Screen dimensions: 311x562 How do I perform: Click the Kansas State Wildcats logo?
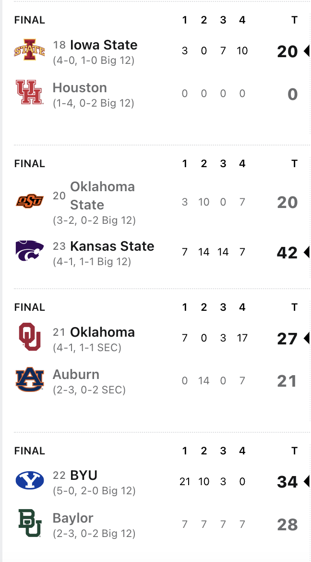click(x=29, y=251)
